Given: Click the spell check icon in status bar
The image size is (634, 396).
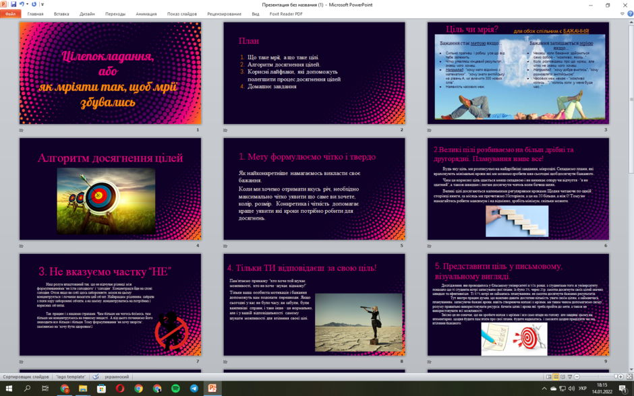Looking at the screenshot, I should [96, 376].
